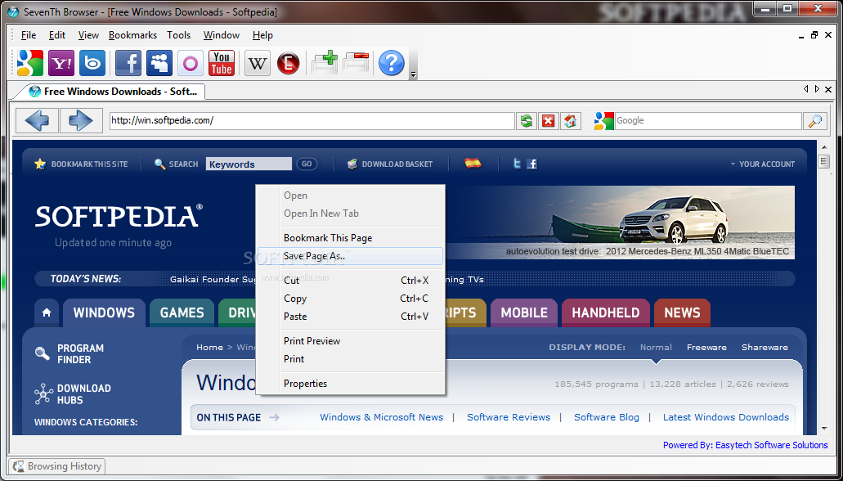The width and height of the screenshot is (843, 481).
Task: Open the Browsing History panel button
Action: tap(57, 466)
